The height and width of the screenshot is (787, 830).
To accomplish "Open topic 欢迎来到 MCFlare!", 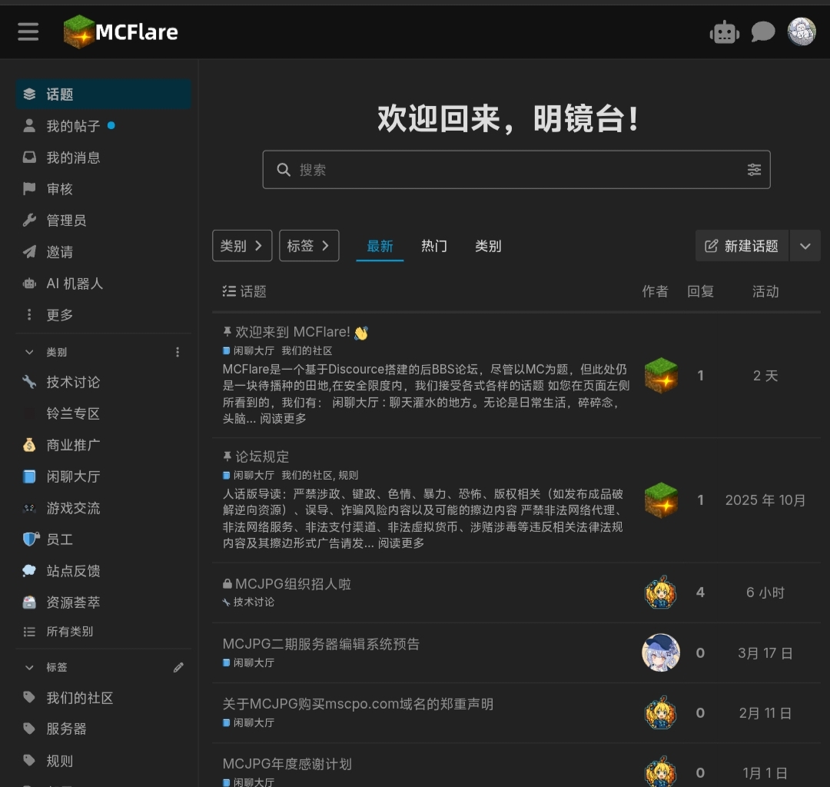I will click(x=293, y=332).
